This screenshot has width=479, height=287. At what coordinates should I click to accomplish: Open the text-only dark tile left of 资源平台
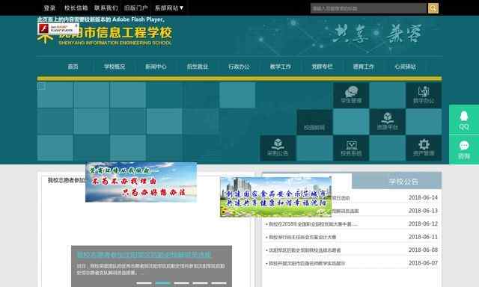(314, 121)
